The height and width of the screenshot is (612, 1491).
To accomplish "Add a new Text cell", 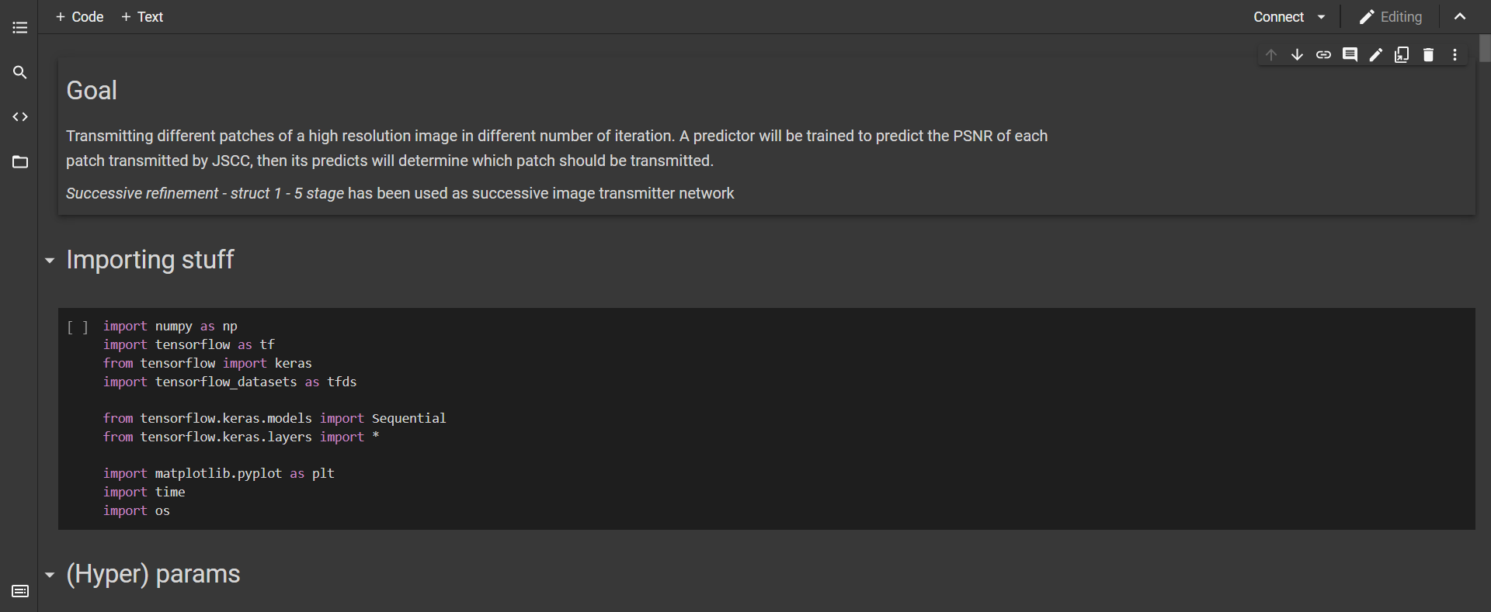I will 142,17.
